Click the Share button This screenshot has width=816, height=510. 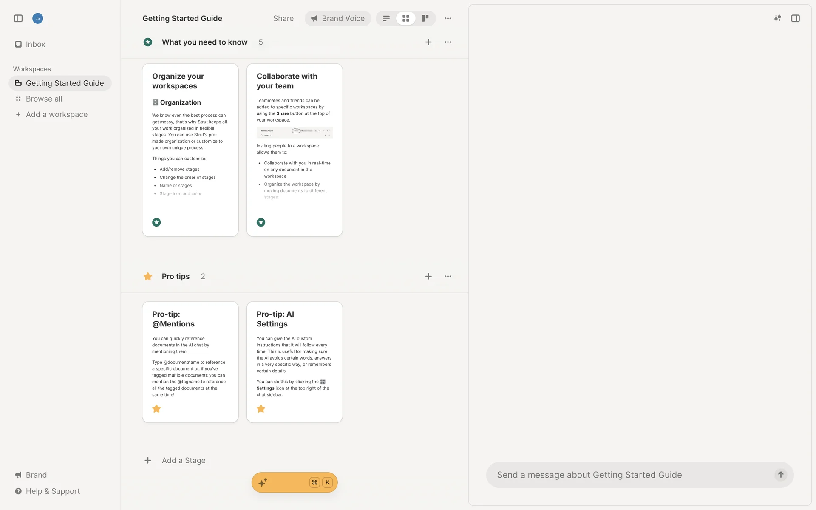(283, 18)
